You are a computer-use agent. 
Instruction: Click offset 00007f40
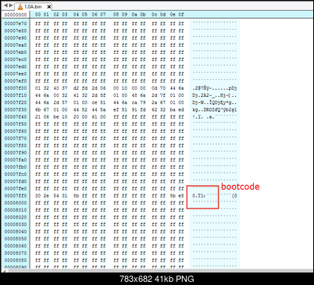coord(16,117)
